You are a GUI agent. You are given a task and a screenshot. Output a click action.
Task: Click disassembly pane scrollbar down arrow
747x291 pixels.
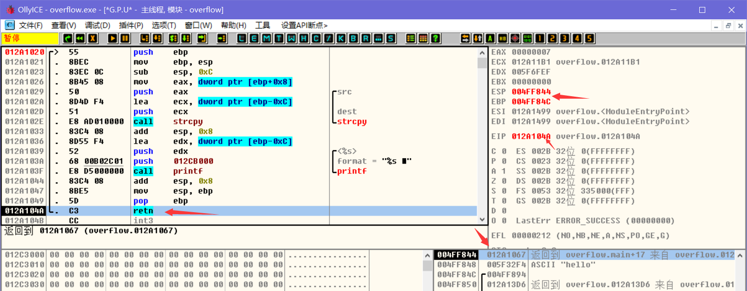[x=482, y=219]
